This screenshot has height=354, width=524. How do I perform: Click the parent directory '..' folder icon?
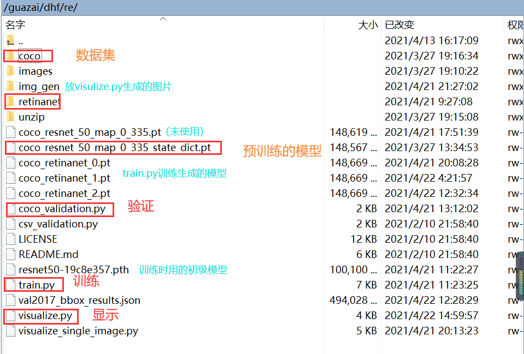coord(11,40)
